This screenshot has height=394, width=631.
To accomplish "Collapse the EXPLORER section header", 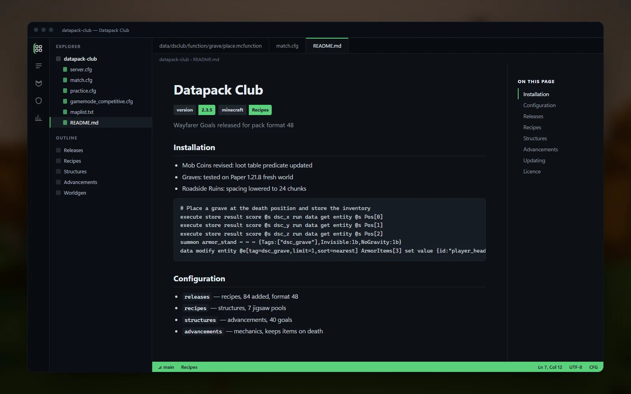I will coord(68,46).
